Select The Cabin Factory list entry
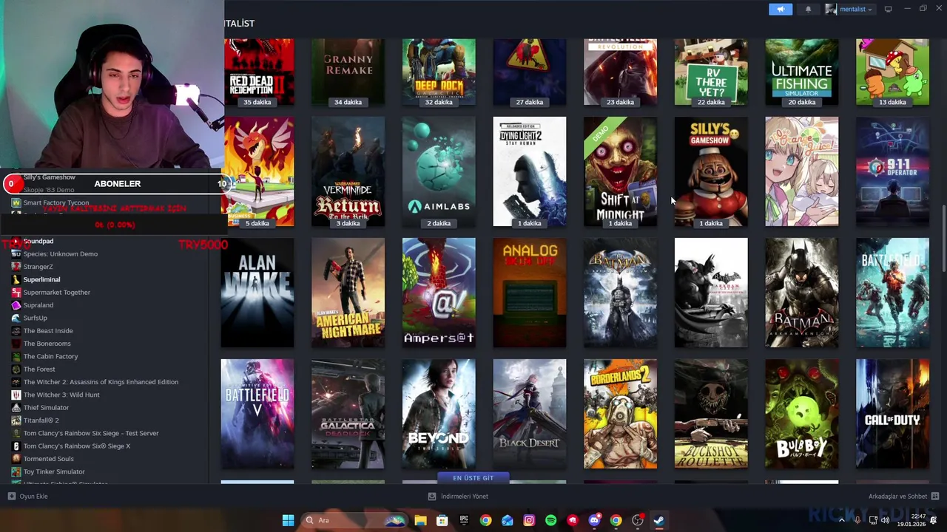947x532 pixels. pyautogui.click(x=50, y=356)
